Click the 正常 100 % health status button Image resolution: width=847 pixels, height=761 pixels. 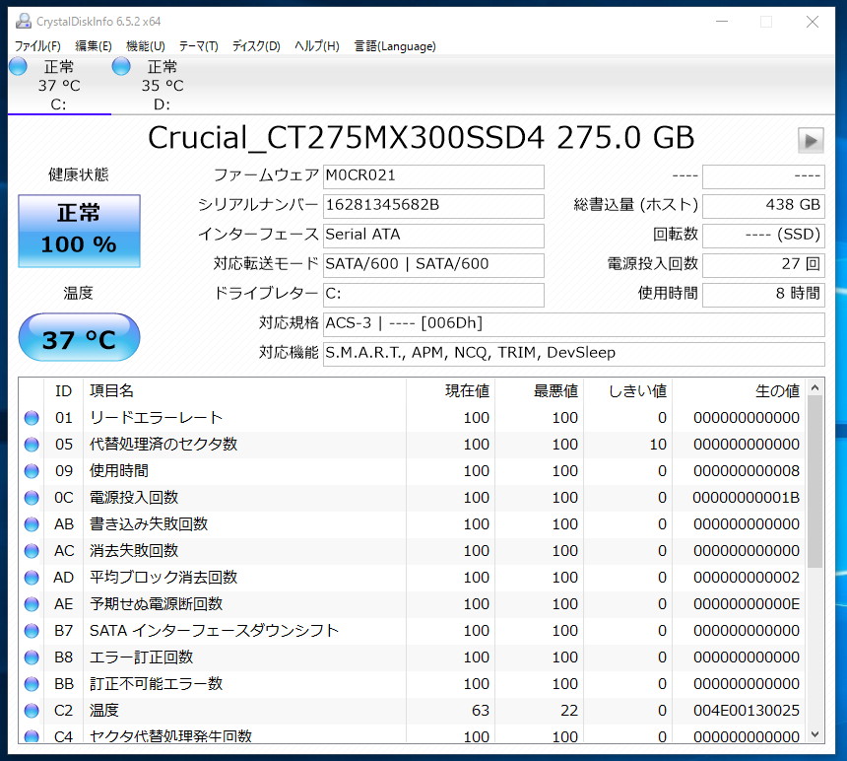(x=80, y=231)
